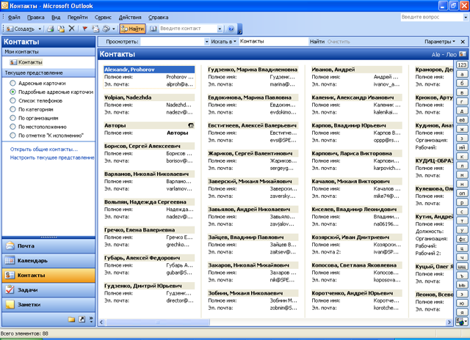This screenshot has width=470, height=340.
Task: Click the language globe icon below index
Action: 461,322
